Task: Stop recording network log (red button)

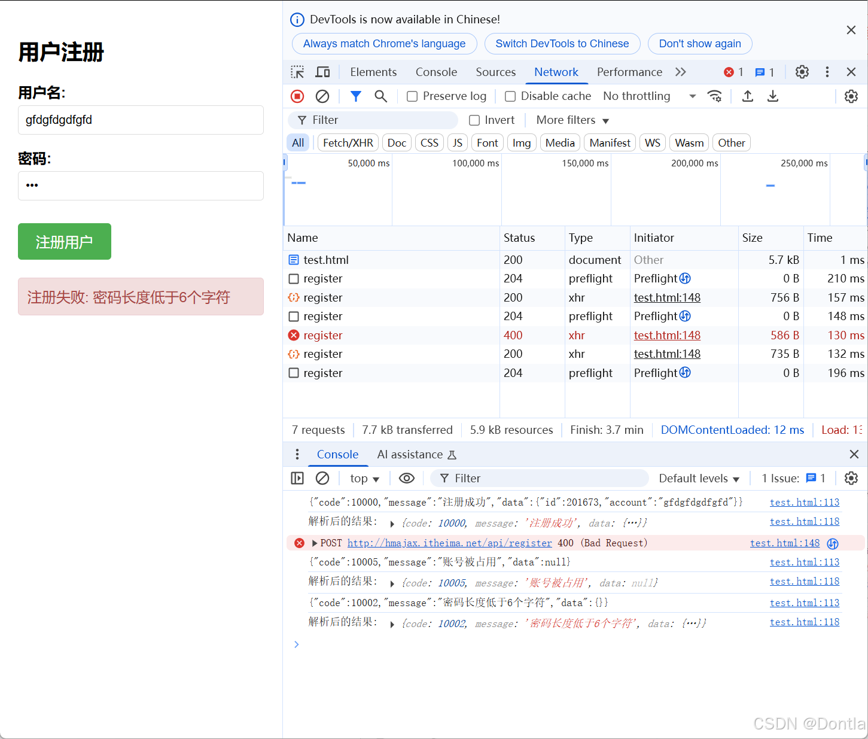Action: (x=297, y=96)
